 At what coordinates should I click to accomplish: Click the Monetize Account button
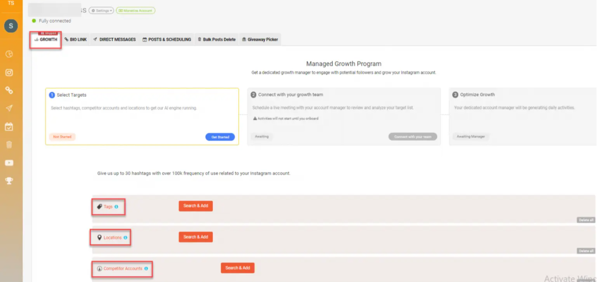(x=136, y=10)
